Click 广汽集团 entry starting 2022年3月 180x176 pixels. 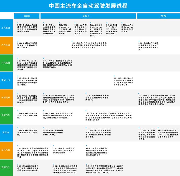point(148,46)
